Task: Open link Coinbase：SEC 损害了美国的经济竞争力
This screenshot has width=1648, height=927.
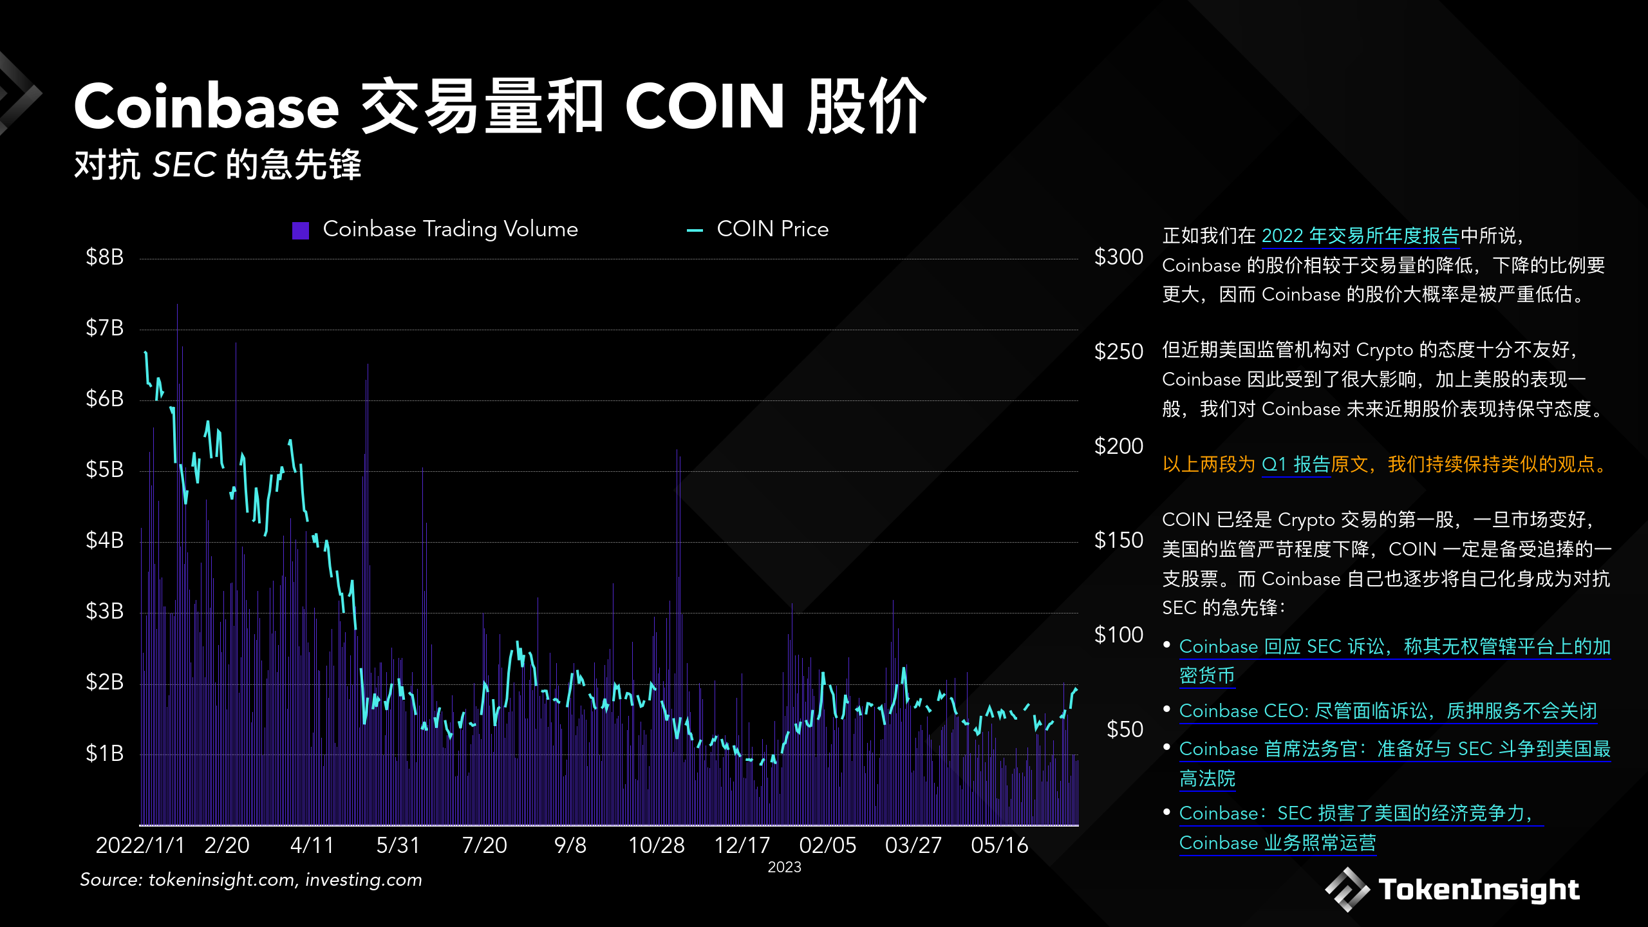Action: pyautogui.click(x=1362, y=828)
